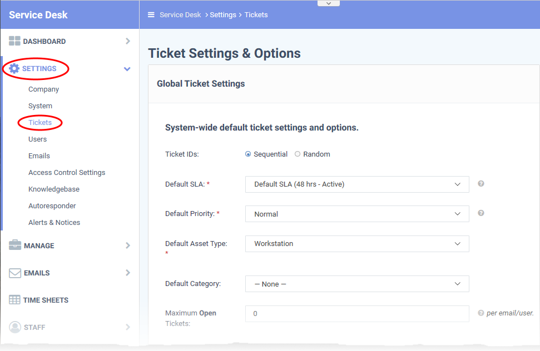
Task: Click the help icon beside Default Priority
Action: click(x=480, y=213)
